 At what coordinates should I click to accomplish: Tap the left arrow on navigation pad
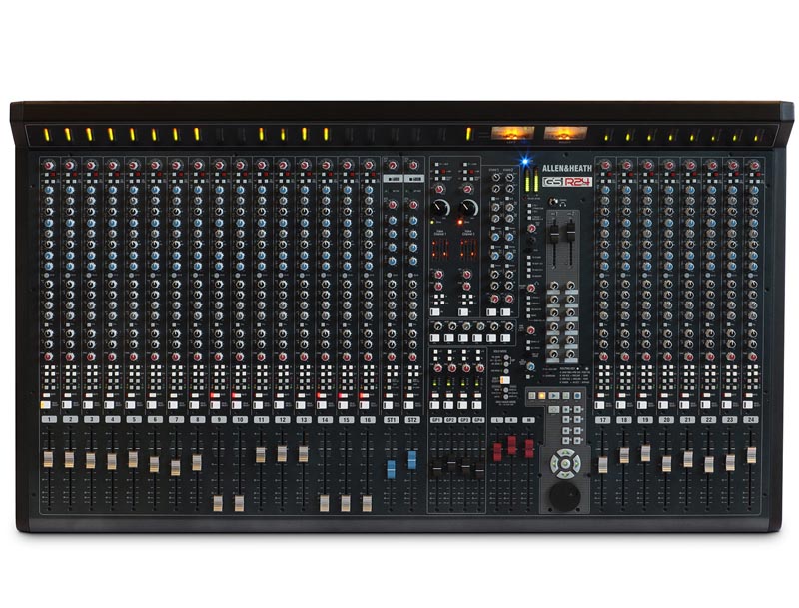554,464
